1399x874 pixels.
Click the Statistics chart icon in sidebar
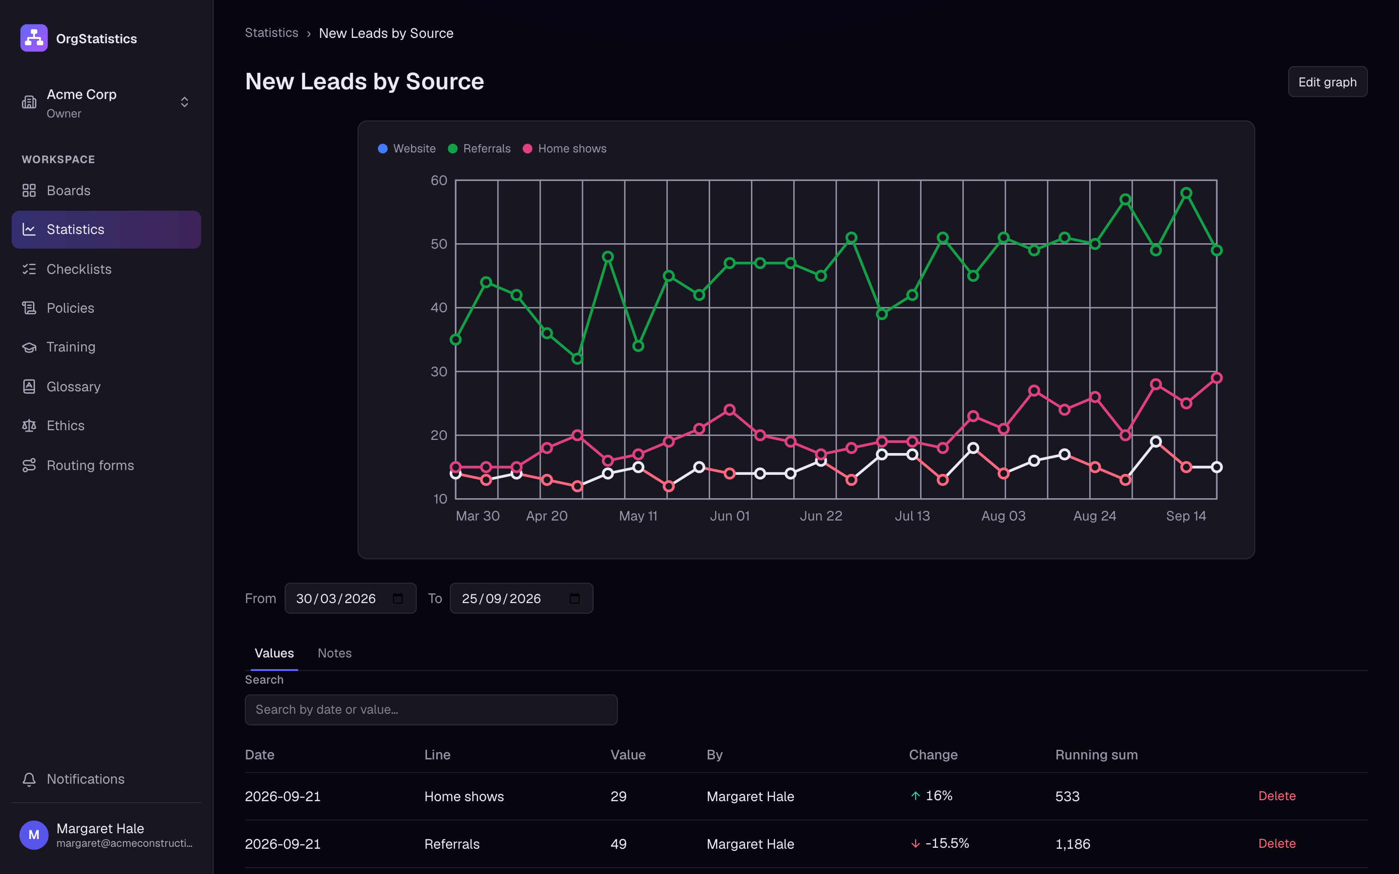tap(29, 230)
